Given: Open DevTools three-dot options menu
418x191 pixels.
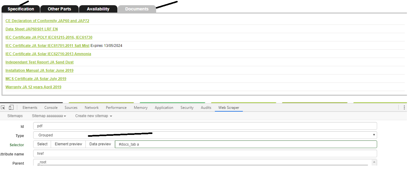Looking at the screenshot, I should coord(404,108).
